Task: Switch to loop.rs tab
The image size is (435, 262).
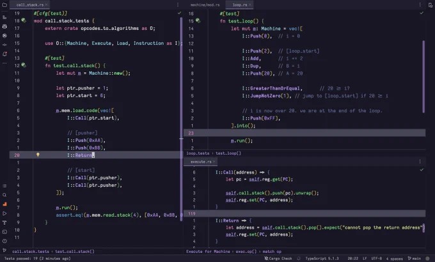Action: (x=240, y=4)
